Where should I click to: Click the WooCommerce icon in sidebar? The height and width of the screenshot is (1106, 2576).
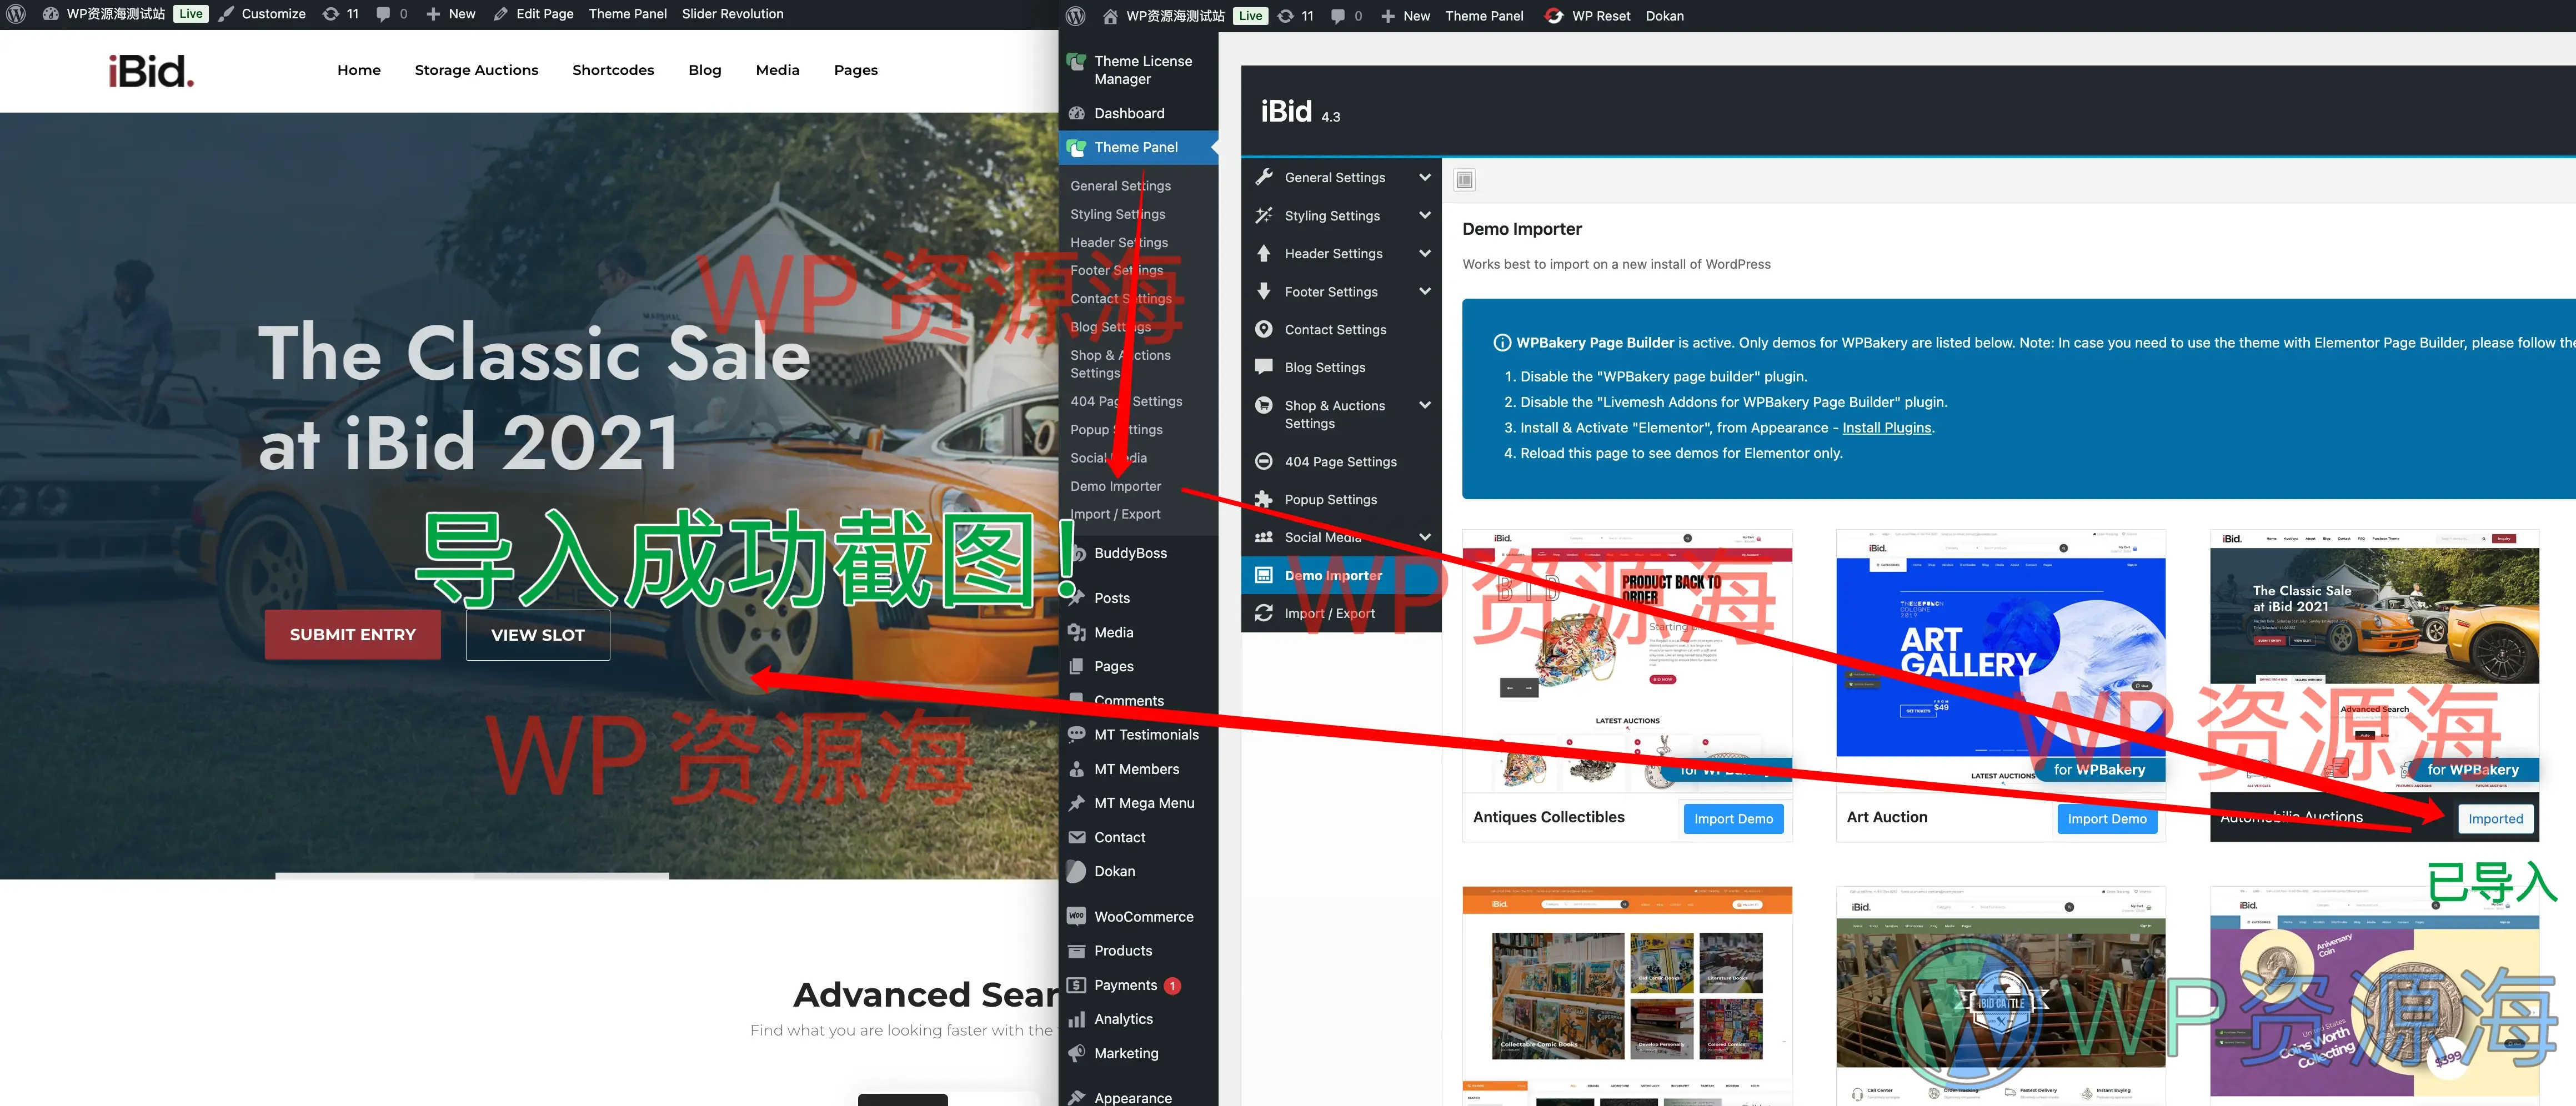point(1077,916)
